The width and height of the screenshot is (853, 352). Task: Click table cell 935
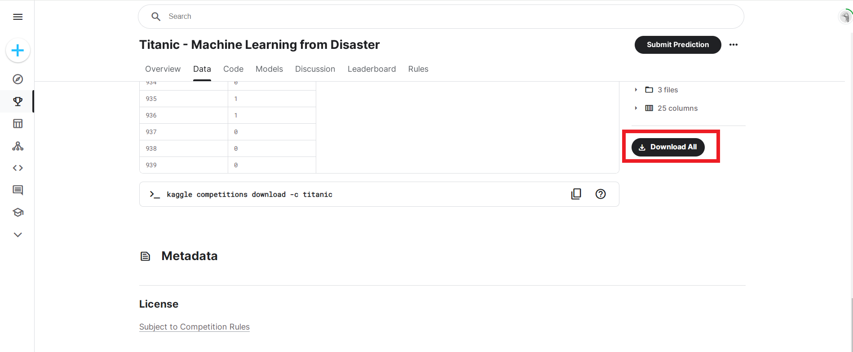tap(184, 99)
